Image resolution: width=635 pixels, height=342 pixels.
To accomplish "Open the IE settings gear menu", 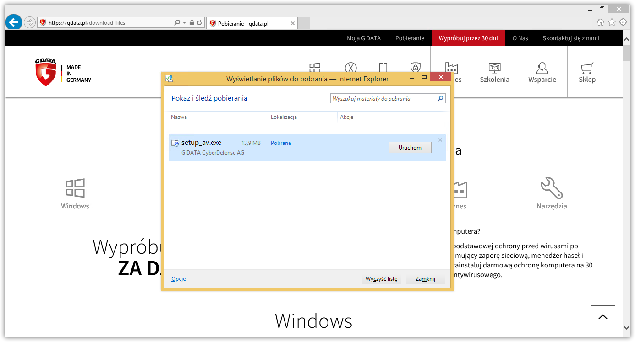I will (623, 22).
